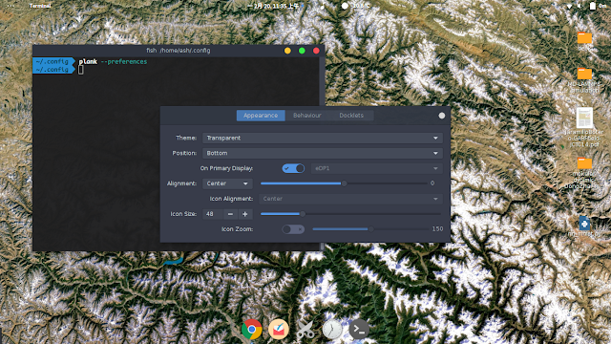Open the Alignment dropdown showing Center
Screen dimensions: 611x344
click(x=227, y=183)
